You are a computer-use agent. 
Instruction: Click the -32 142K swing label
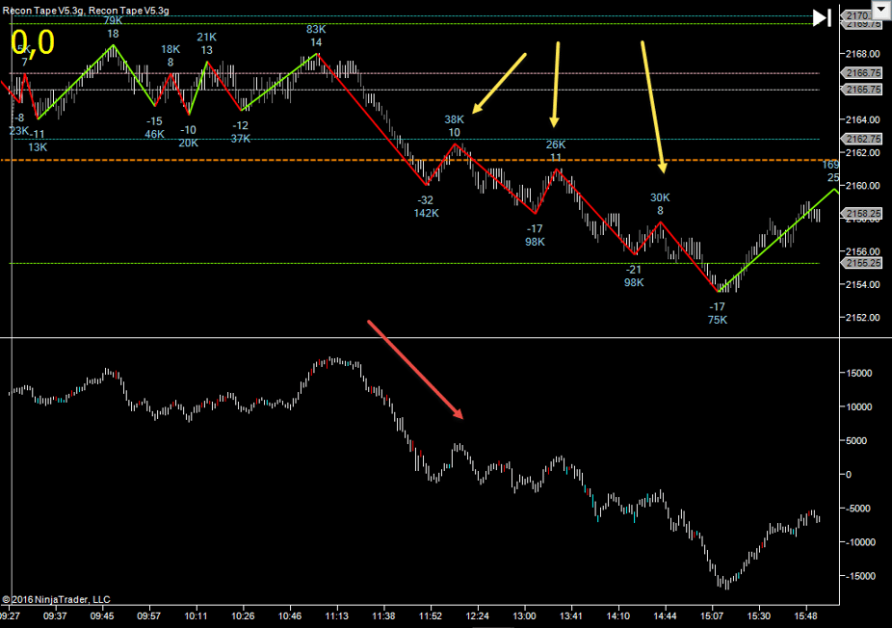426,206
